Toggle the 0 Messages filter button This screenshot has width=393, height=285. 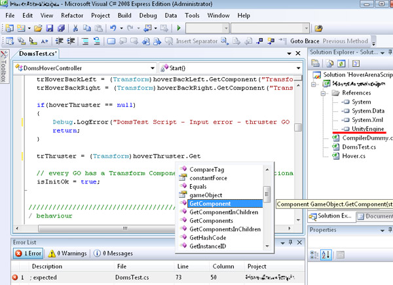coord(113,254)
